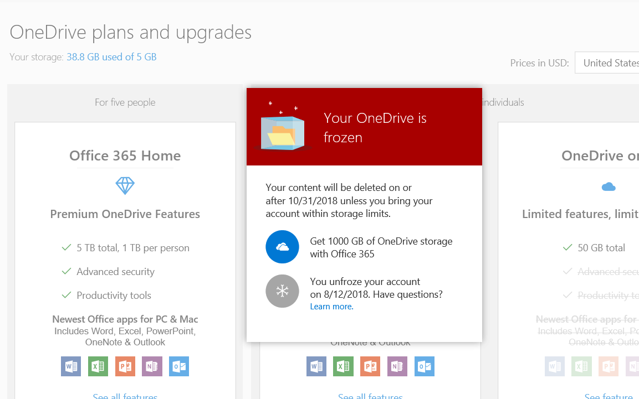Click Word icon in the middle plan card
Image resolution: width=639 pixels, height=399 pixels.
pyautogui.click(x=316, y=366)
